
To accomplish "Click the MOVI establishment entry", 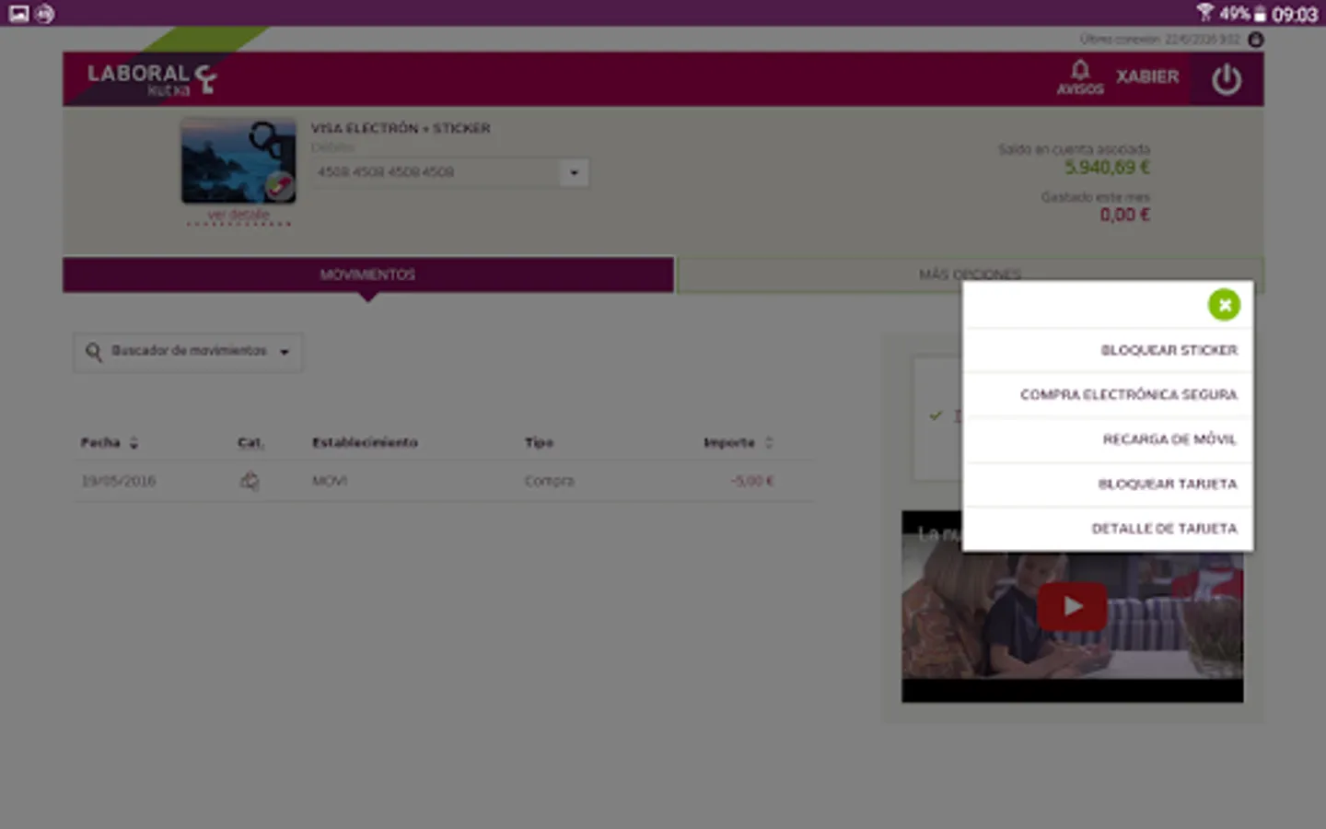I will [x=330, y=481].
